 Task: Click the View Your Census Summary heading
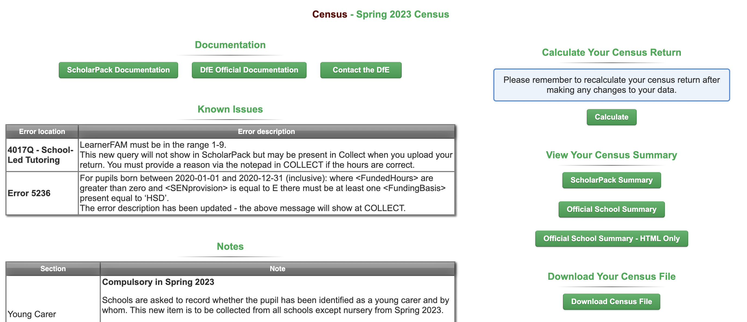click(611, 155)
